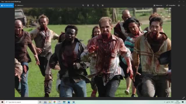Enter fullscreen with the diagonal arrows icon
This screenshot has height=104, width=186.
[x=183, y=98]
